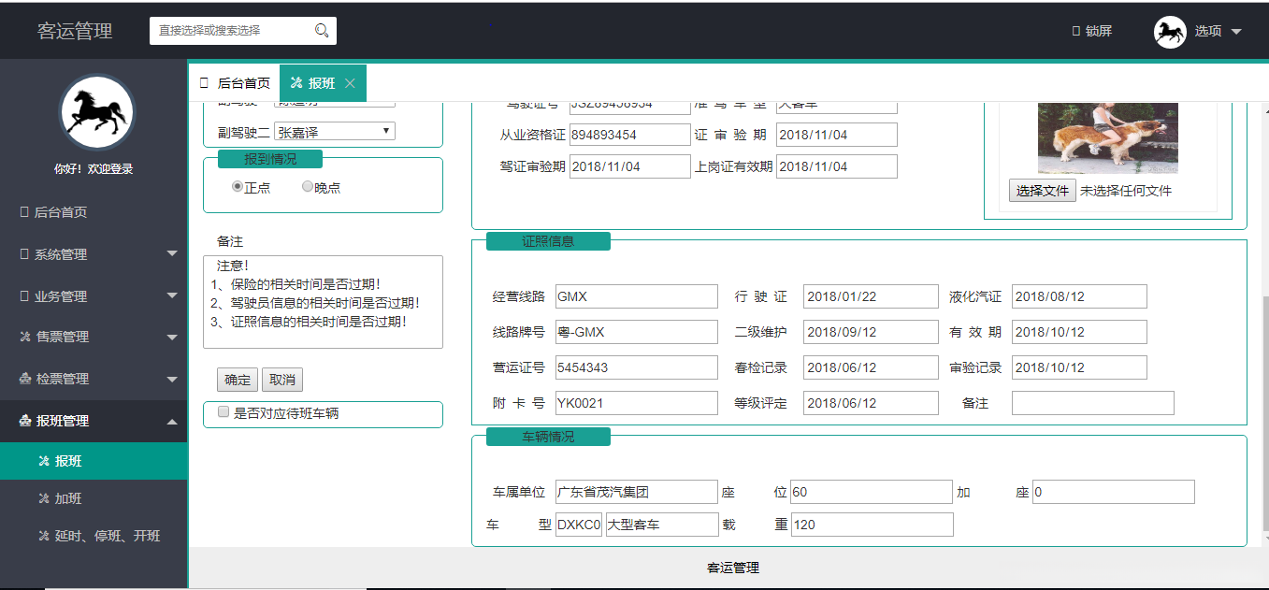Click the 载重 field showing 120

tap(872, 525)
